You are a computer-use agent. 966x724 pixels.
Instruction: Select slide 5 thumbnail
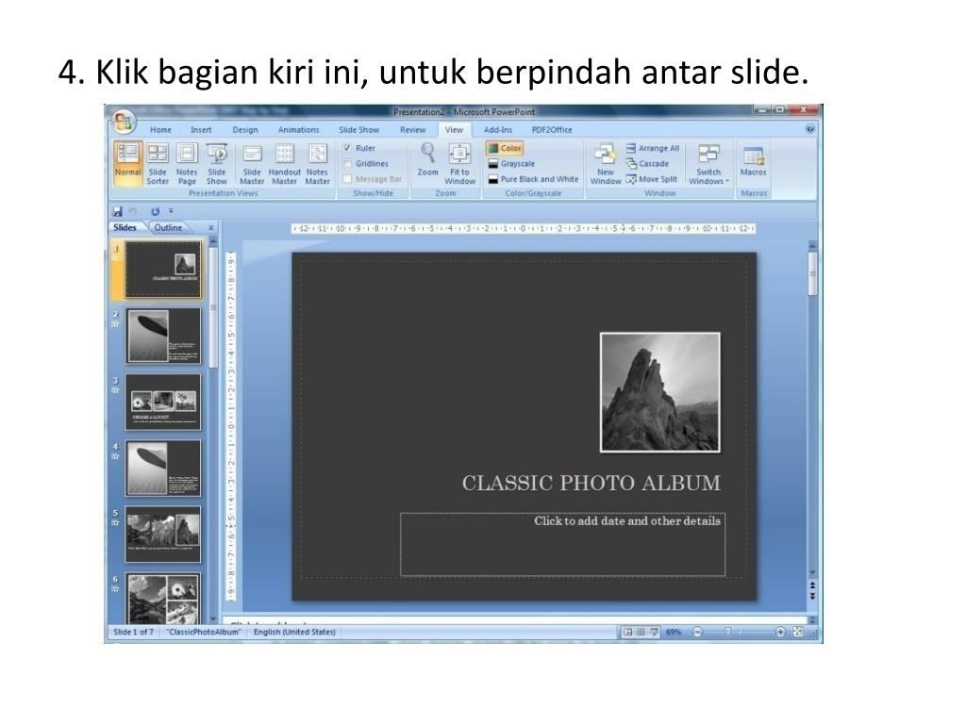pyautogui.click(x=163, y=535)
